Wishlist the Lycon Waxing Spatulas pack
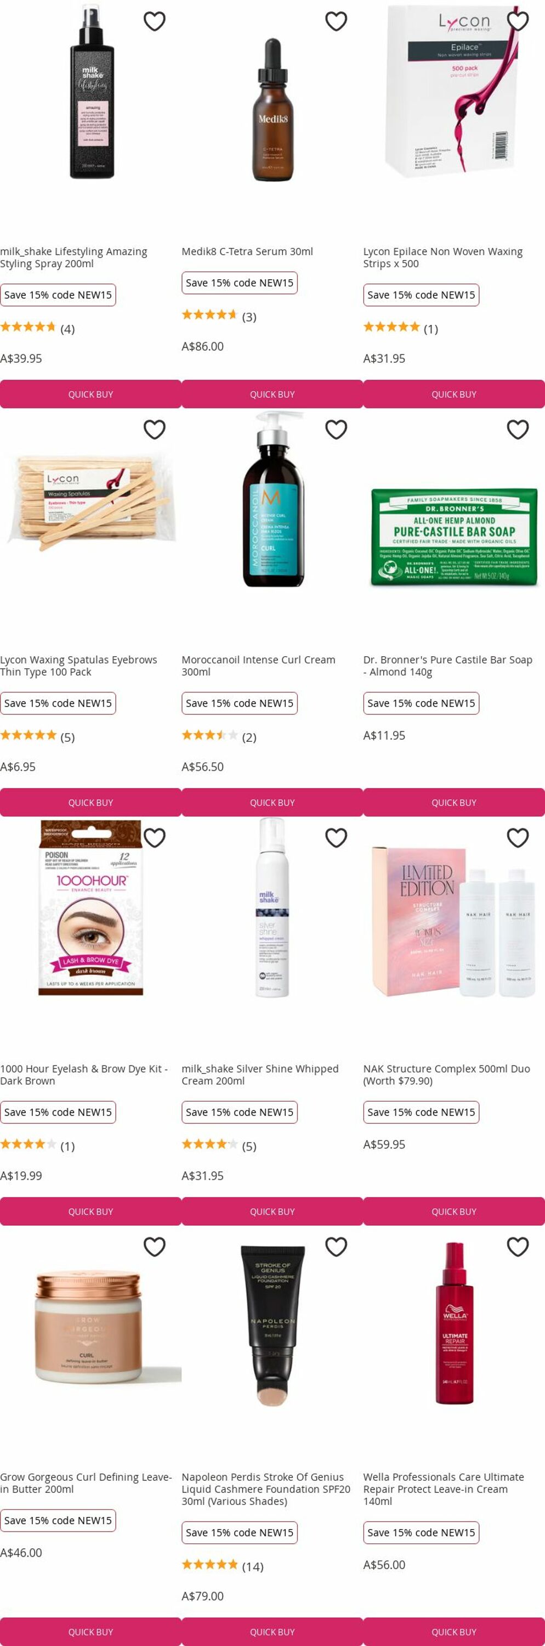The height and width of the screenshot is (1646, 545). (x=155, y=430)
